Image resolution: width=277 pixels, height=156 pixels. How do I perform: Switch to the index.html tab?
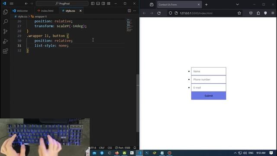(45, 11)
